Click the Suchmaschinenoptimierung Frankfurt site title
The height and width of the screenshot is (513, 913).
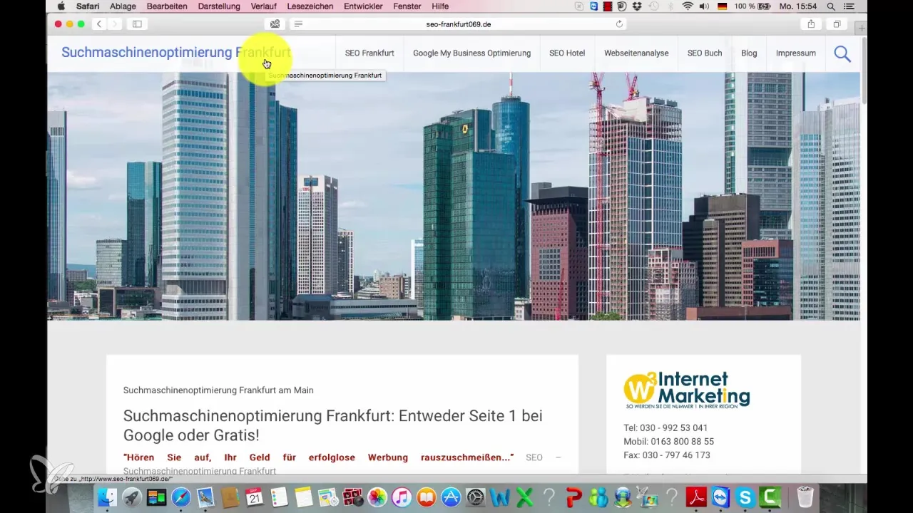[176, 53]
